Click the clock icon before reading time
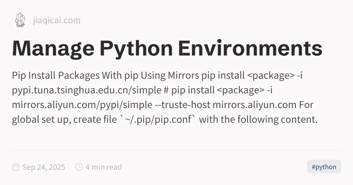 79,167
